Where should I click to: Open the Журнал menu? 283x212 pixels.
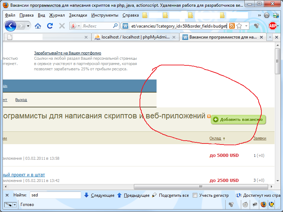pos(57,15)
